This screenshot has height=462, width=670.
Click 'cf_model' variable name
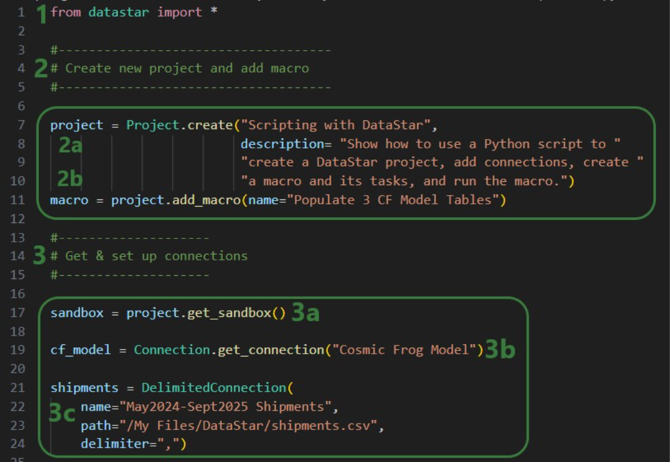click(x=80, y=350)
